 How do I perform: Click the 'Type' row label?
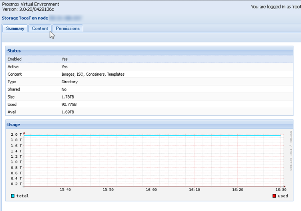pyautogui.click(x=12, y=82)
